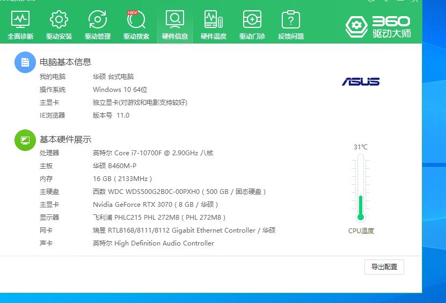Screen dimensions: 446x303
Task: Click the Core i7-10700F processor entry
Action: (153, 153)
